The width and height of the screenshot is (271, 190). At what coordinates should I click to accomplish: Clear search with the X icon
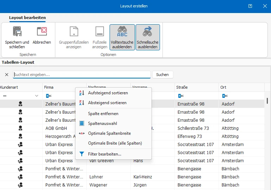pos(7,75)
